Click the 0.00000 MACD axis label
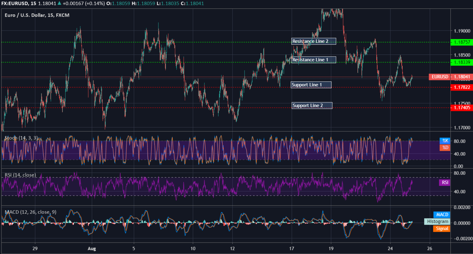The width and height of the screenshot is (473, 254). [x=462, y=223]
